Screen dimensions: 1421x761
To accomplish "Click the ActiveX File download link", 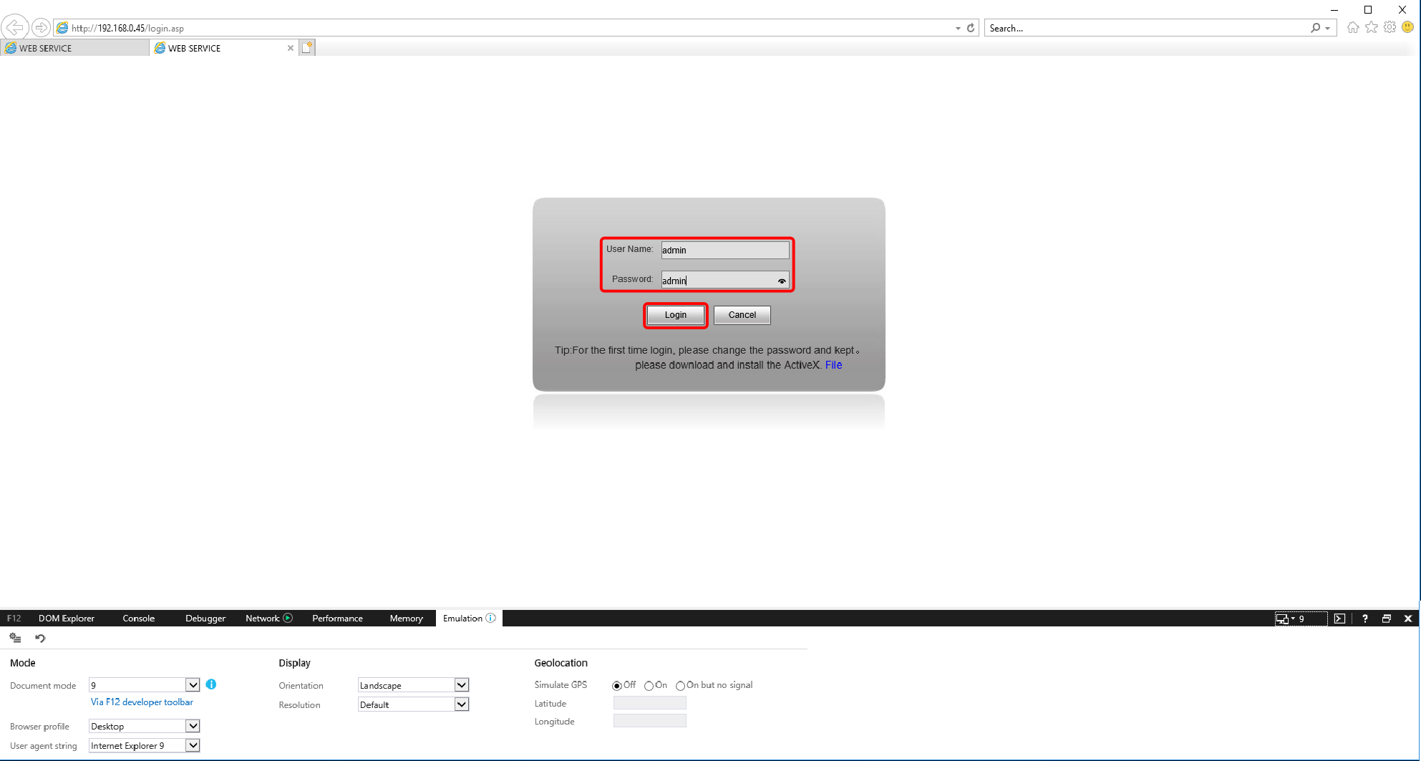I will point(833,365).
